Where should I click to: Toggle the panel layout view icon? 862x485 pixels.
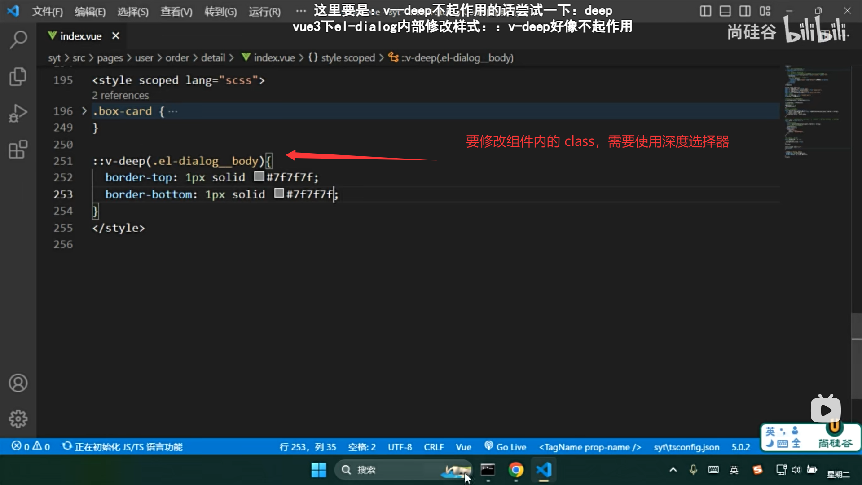coord(725,11)
